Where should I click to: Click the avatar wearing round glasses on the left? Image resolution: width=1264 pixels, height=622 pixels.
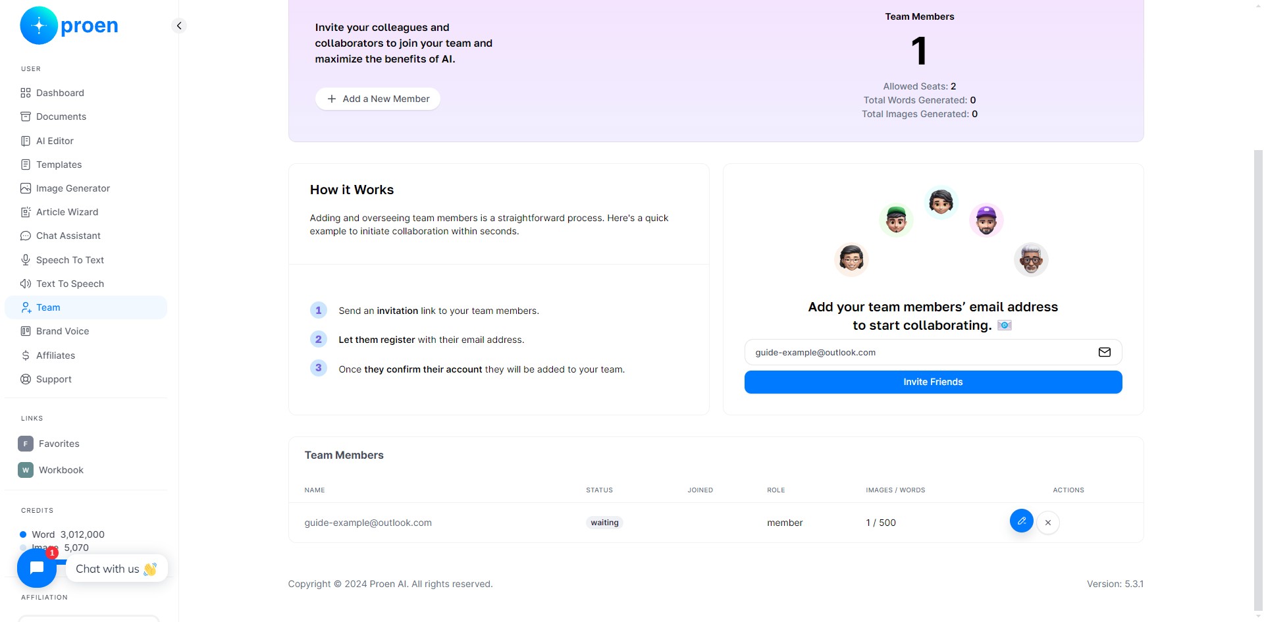[851, 259]
